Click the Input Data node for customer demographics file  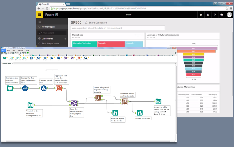(30, 105)
